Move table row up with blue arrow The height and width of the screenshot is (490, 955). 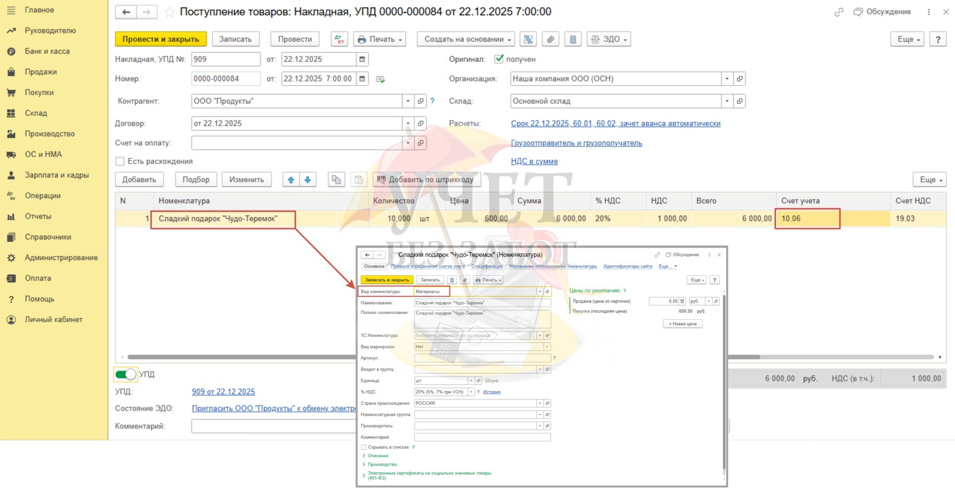291,180
